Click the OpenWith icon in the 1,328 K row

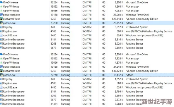(x=1, y=59)
